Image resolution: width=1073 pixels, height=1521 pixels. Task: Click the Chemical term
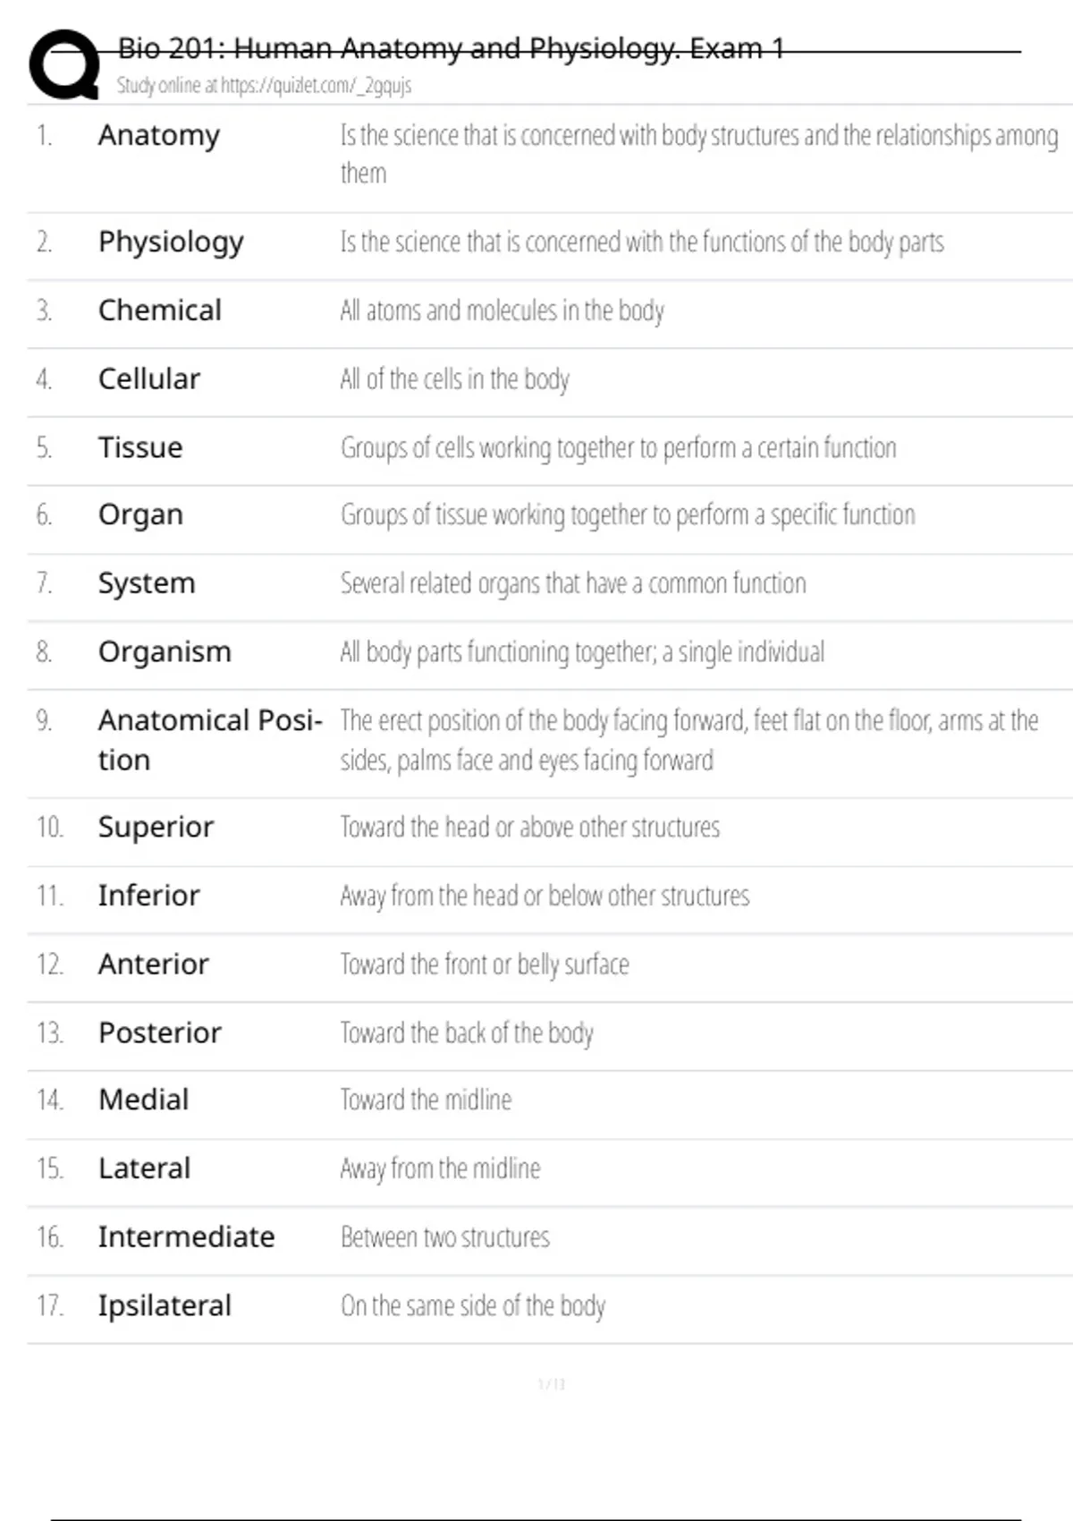tap(160, 310)
